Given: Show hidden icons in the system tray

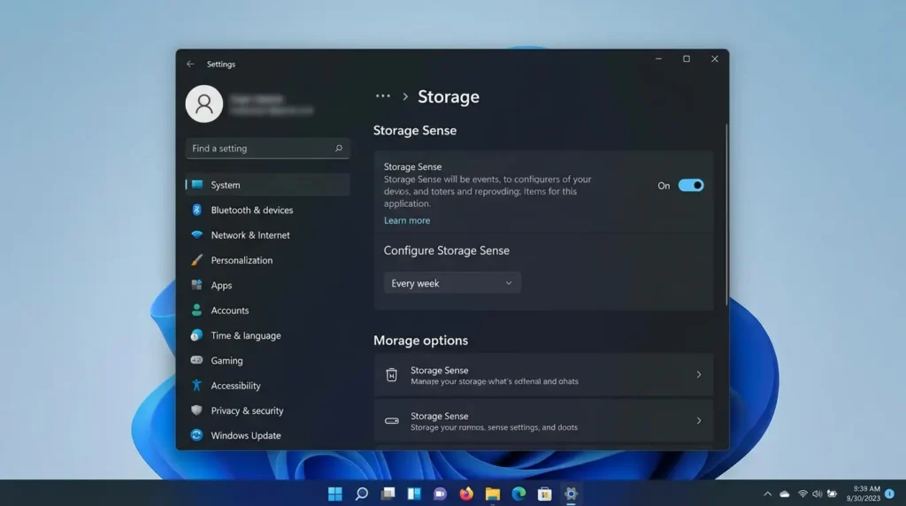Looking at the screenshot, I should (x=767, y=494).
